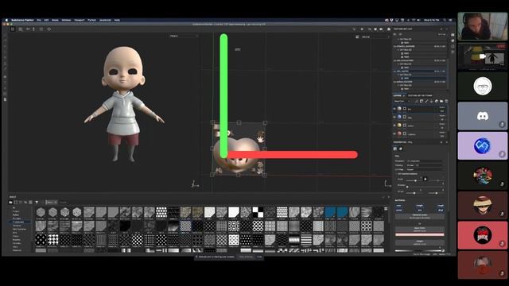Open the Fill properties square icon
Screen dimensions: 509x286
pos(395,149)
